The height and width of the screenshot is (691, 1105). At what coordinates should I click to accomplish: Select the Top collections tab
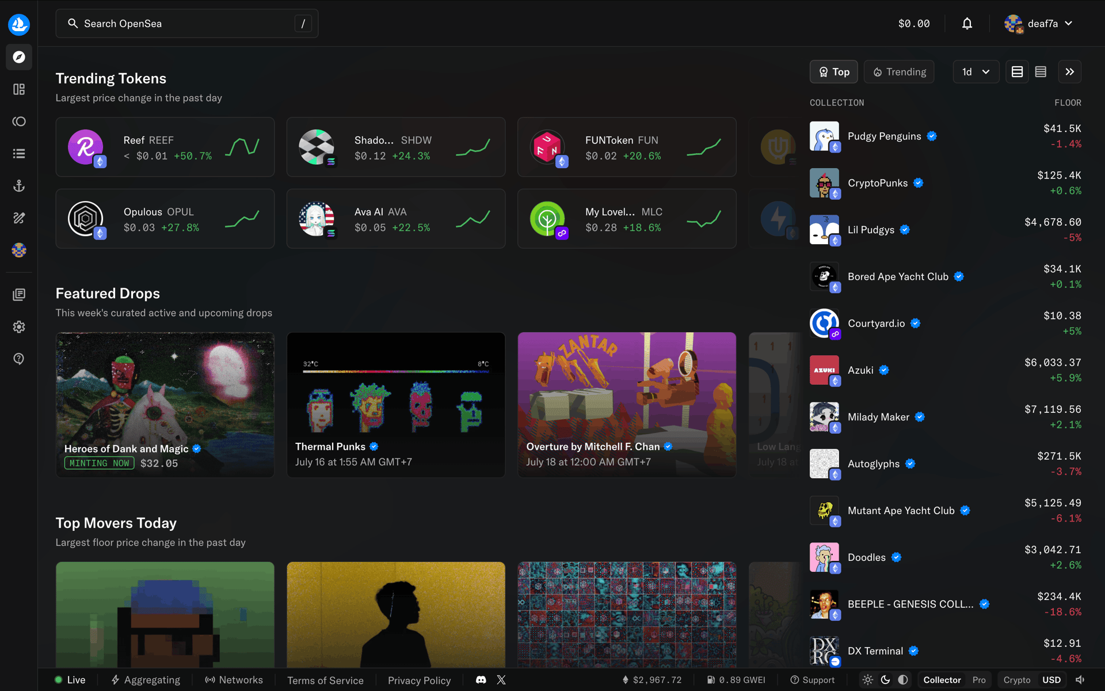point(834,72)
